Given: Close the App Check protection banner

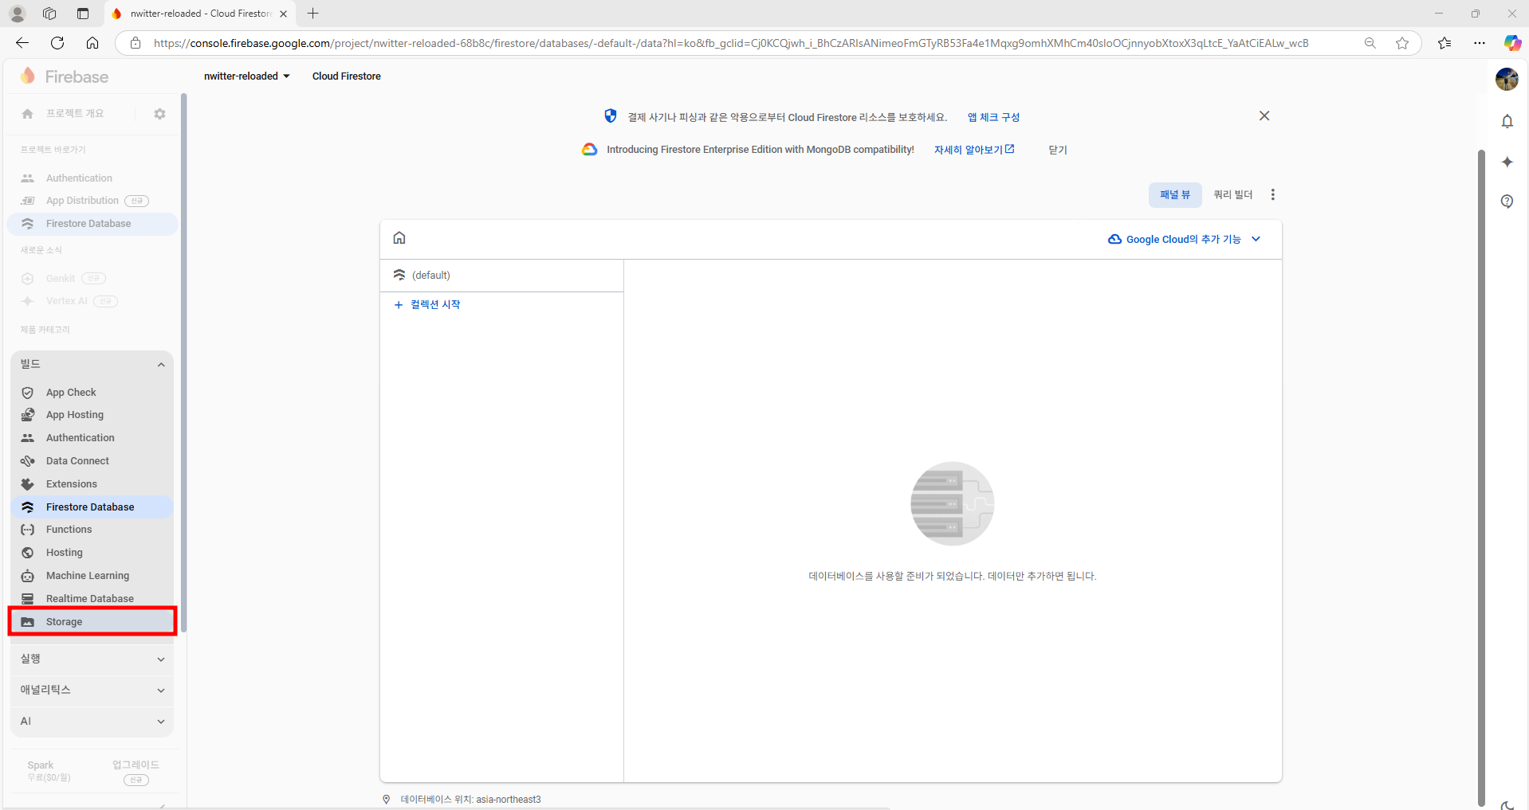Looking at the screenshot, I should coord(1264,116).
